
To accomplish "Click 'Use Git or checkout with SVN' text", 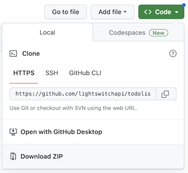I will 73,108.
